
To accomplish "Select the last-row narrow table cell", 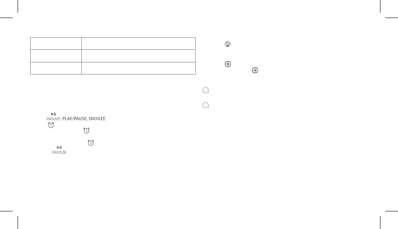I will pos(56,68).
